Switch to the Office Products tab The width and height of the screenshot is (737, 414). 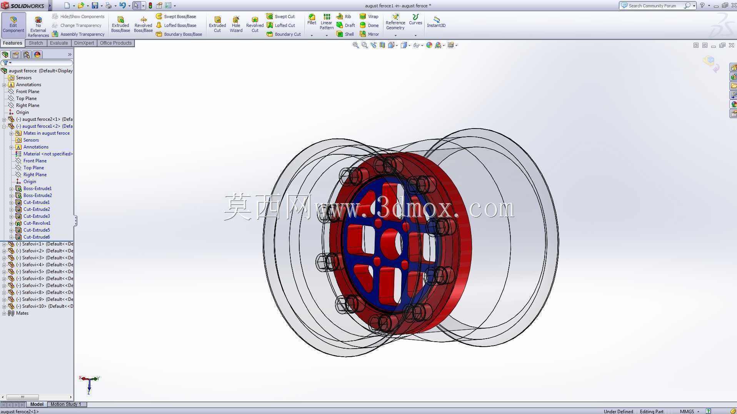[x=115, y=43]
